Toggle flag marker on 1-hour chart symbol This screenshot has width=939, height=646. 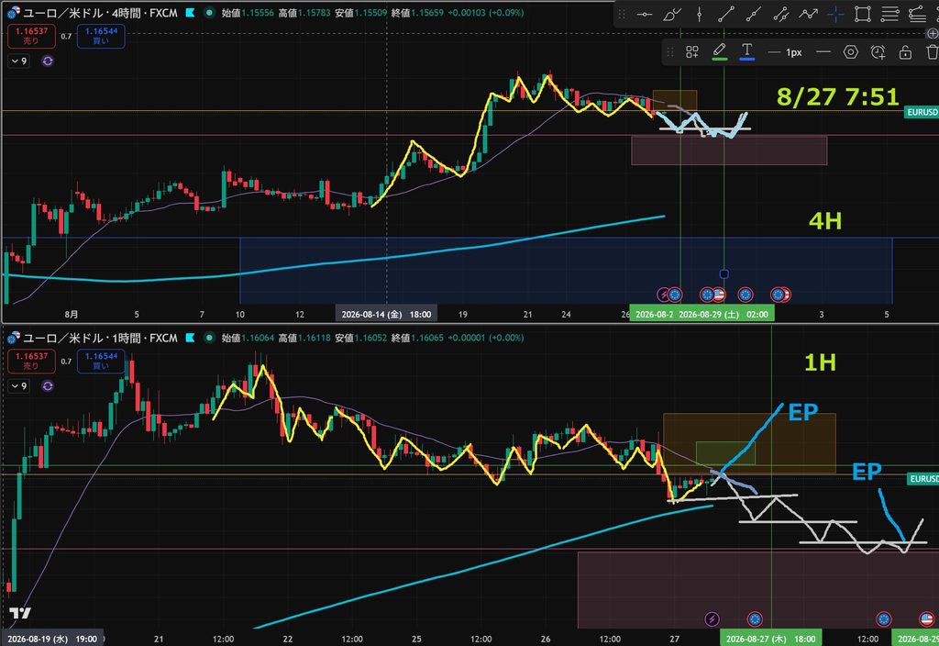pos(191,338)
